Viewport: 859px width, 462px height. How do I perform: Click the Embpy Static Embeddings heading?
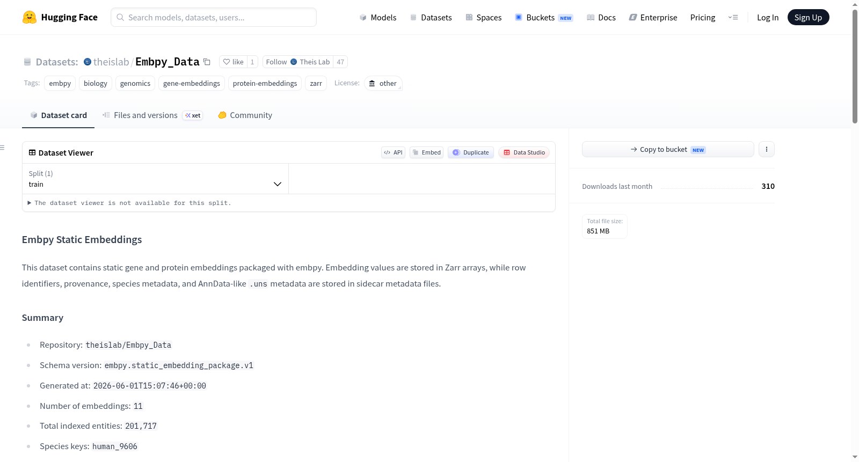tap(82, 239)
